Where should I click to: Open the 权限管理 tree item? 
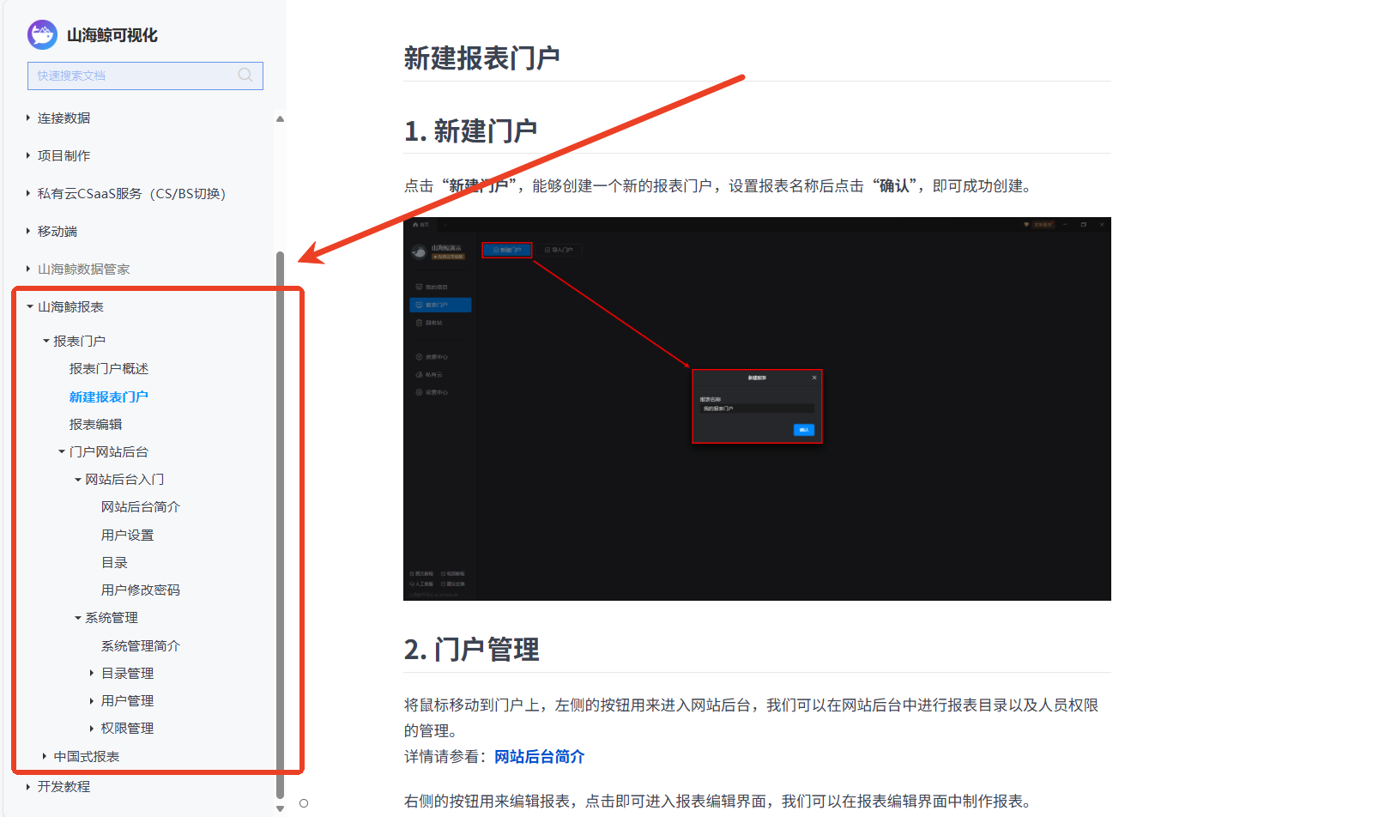pyautogui.click(x=127, y=729)
